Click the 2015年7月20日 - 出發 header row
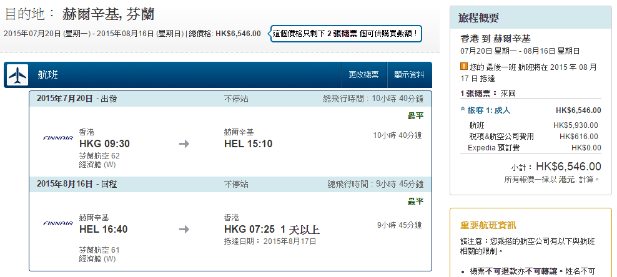The width and height of the screenshot is (617, 277). click(230, 99)
